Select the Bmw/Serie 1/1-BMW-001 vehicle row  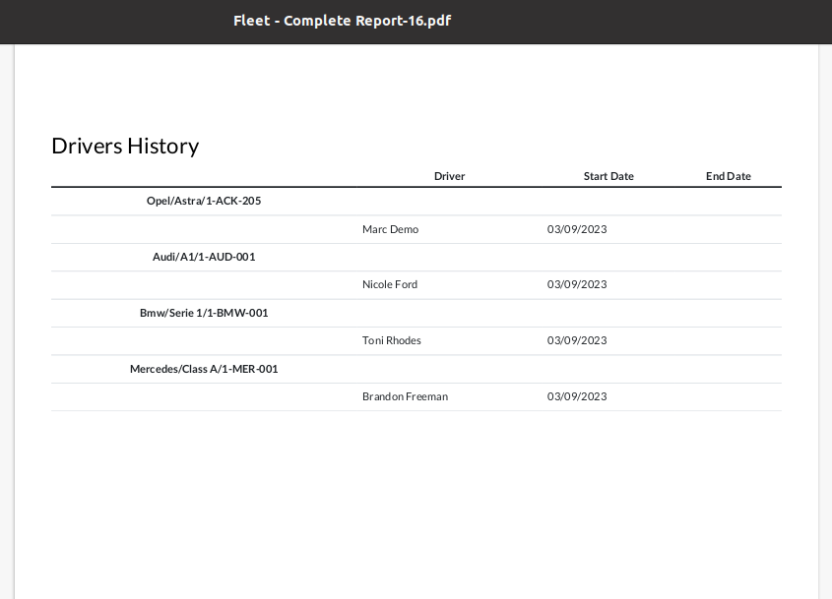[416, 314]
